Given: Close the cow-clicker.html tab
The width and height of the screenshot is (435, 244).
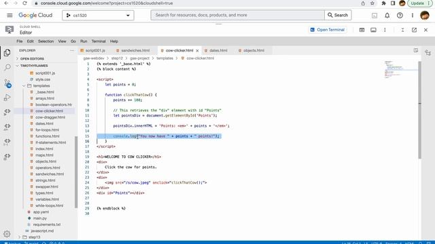Looking at the screenshot, I should [x=197, y=51].
